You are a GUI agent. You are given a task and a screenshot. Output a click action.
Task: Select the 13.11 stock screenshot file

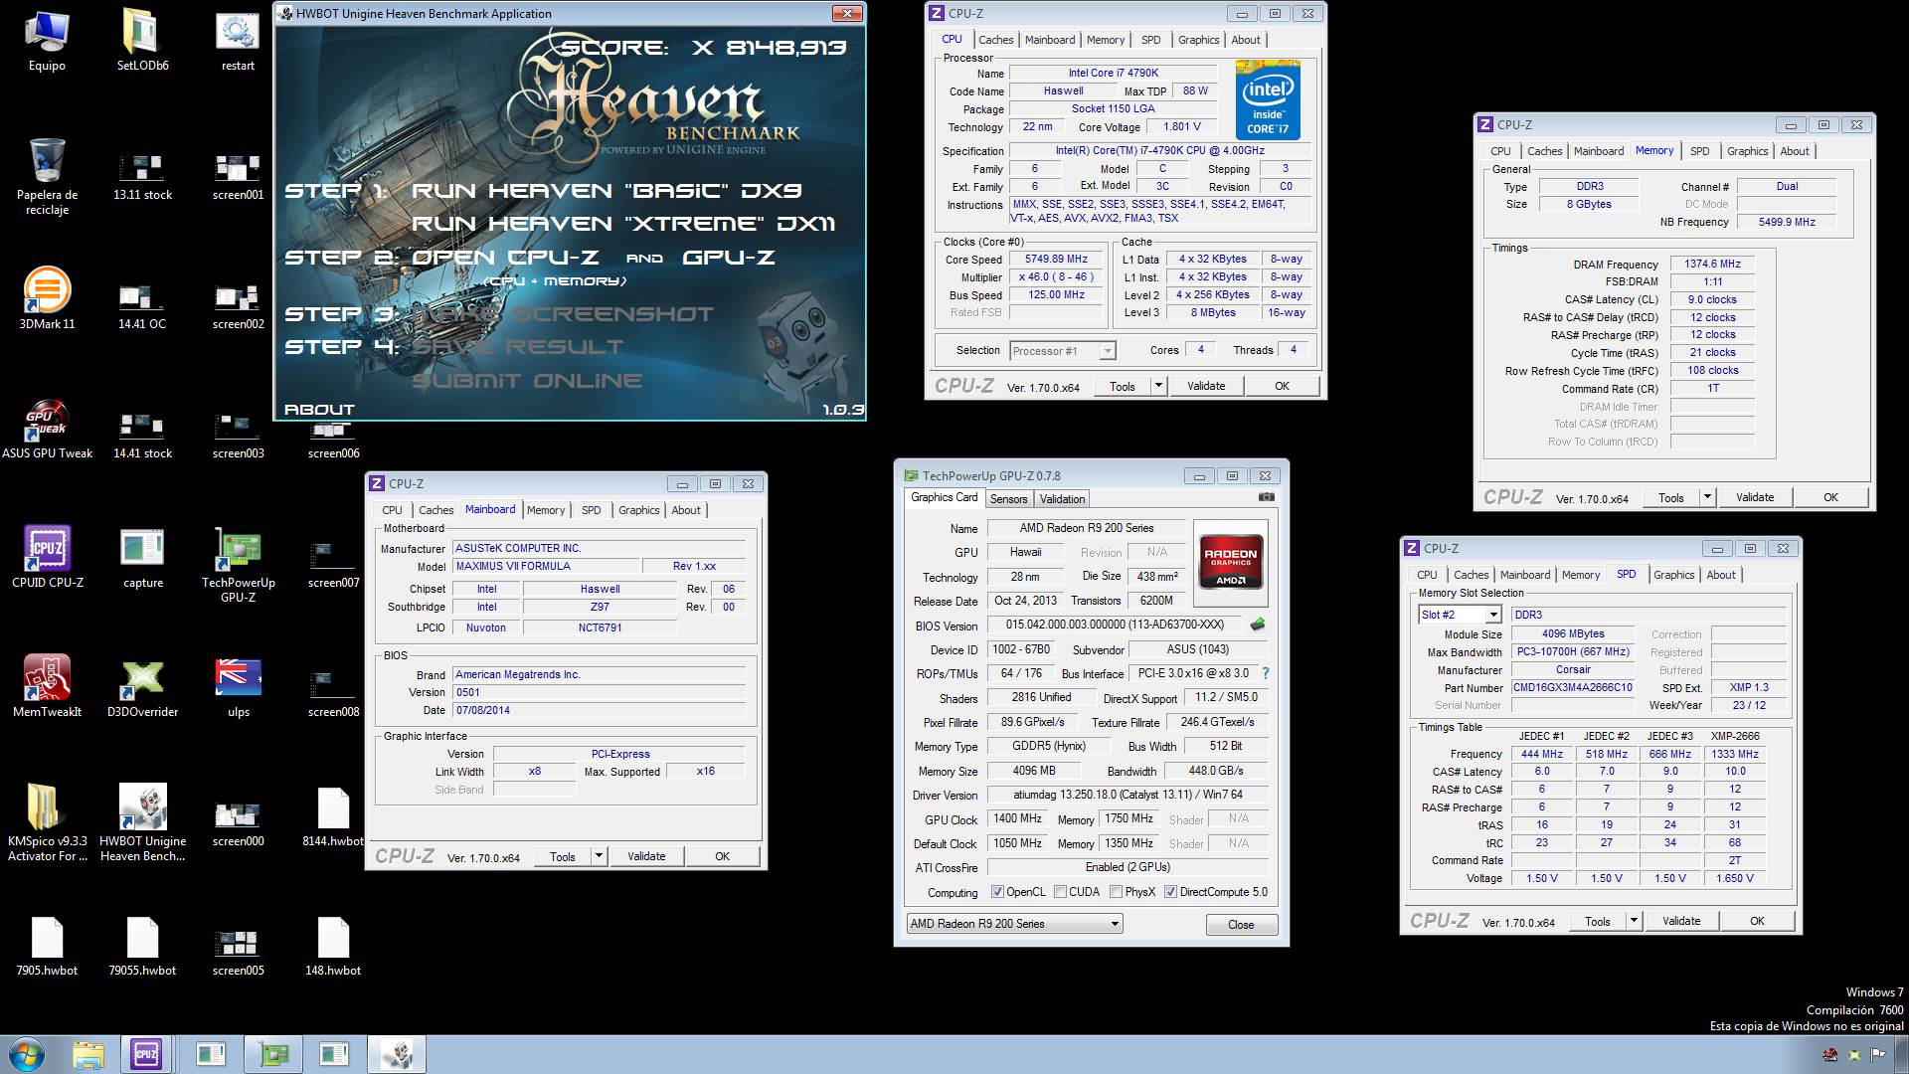click(x=142, y=176)
